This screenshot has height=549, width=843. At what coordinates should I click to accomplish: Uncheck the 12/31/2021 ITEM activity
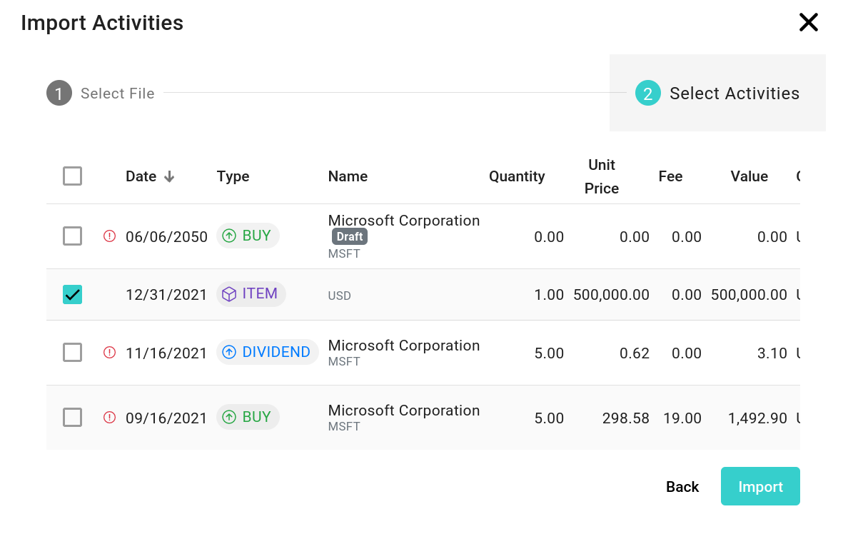(x=72, y=293)
